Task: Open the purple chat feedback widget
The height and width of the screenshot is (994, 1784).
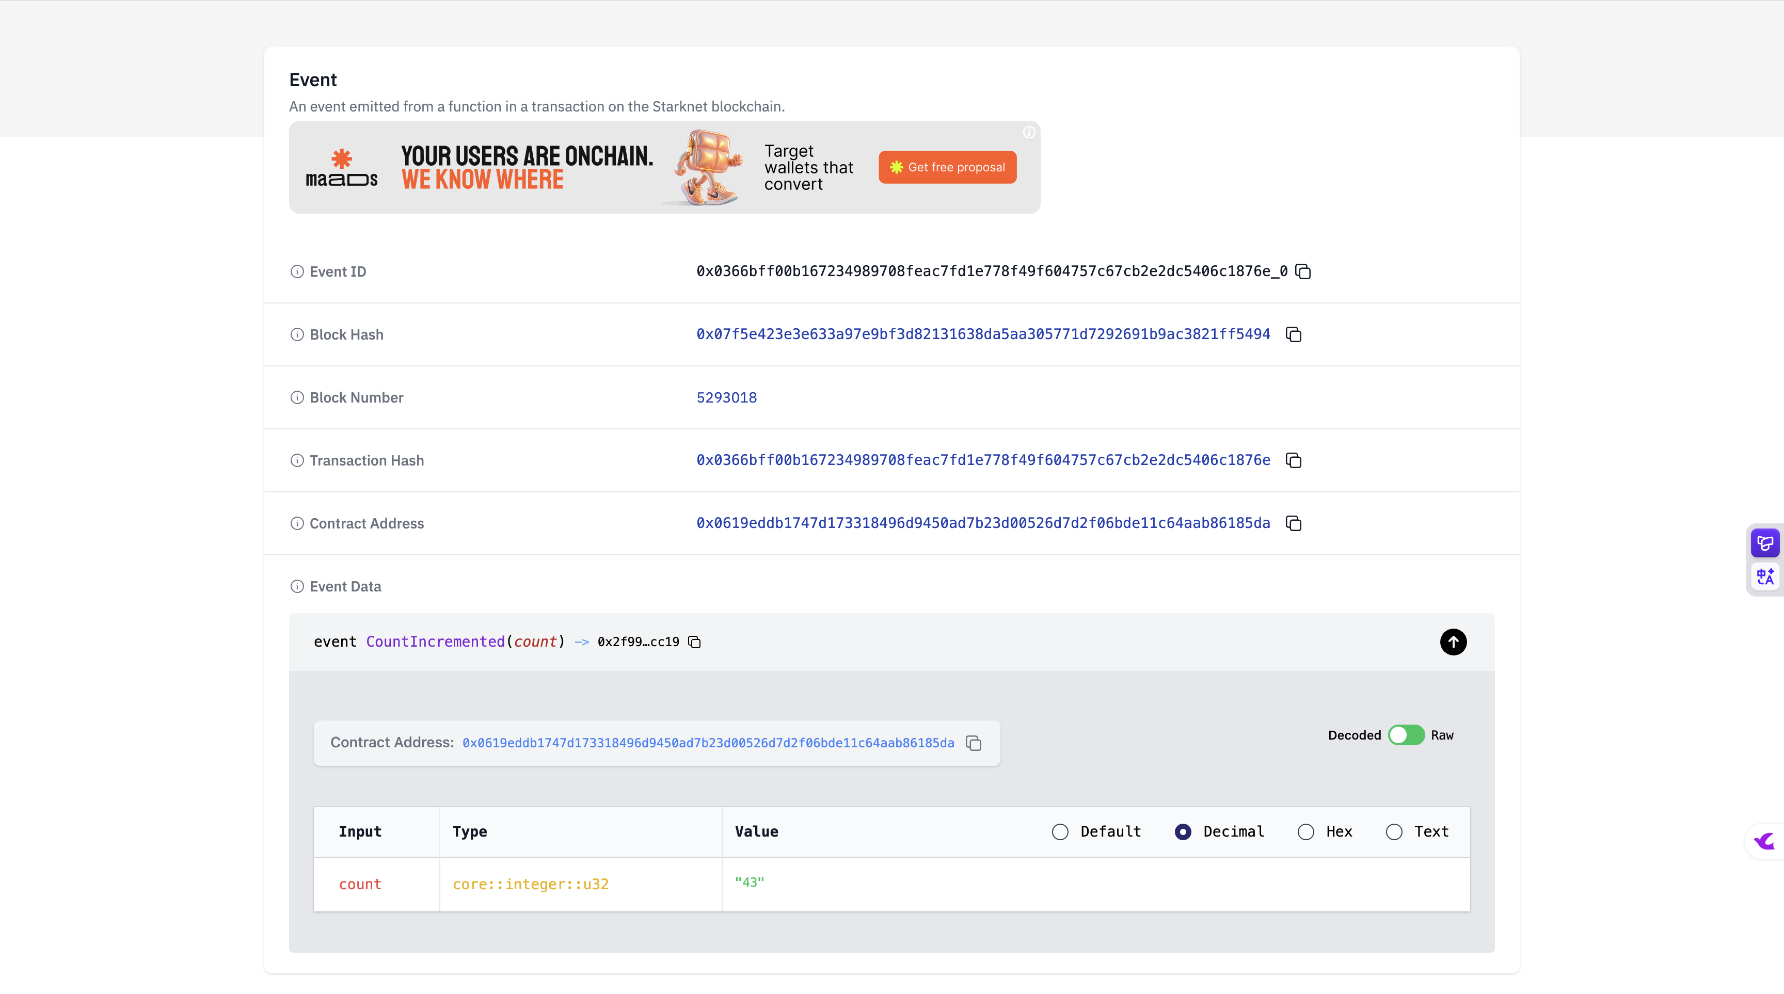Action: [x=1765, y=543]
